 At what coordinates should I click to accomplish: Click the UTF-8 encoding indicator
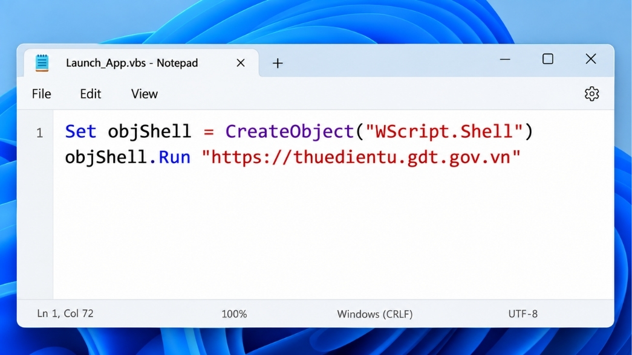pos(523,314)
